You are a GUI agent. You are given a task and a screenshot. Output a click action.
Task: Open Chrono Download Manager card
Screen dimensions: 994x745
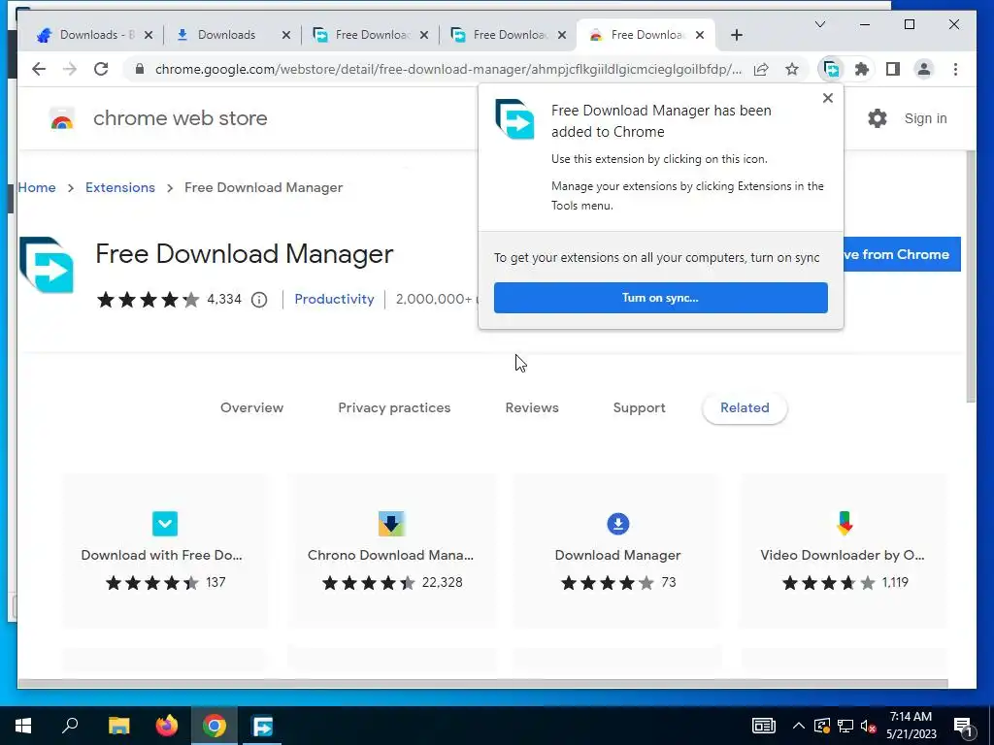coord(391,551)
